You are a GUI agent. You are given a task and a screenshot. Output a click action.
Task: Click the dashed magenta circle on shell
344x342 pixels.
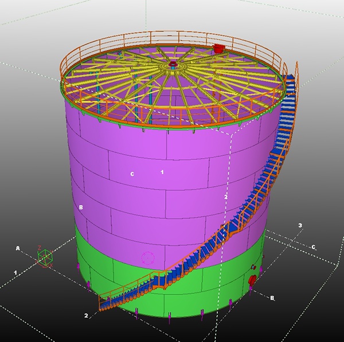click(148, 258)
